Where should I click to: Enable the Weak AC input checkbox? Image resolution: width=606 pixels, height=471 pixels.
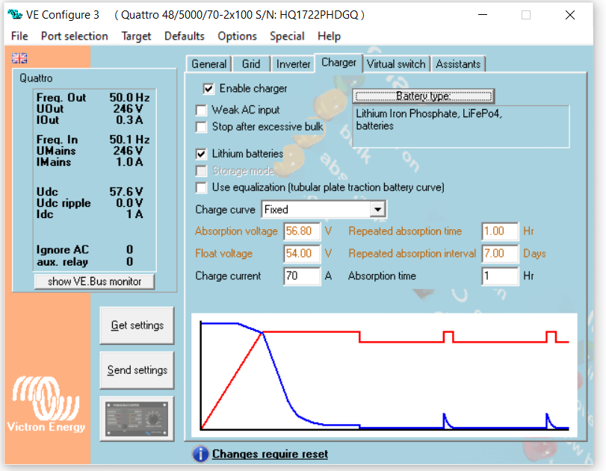201,110
